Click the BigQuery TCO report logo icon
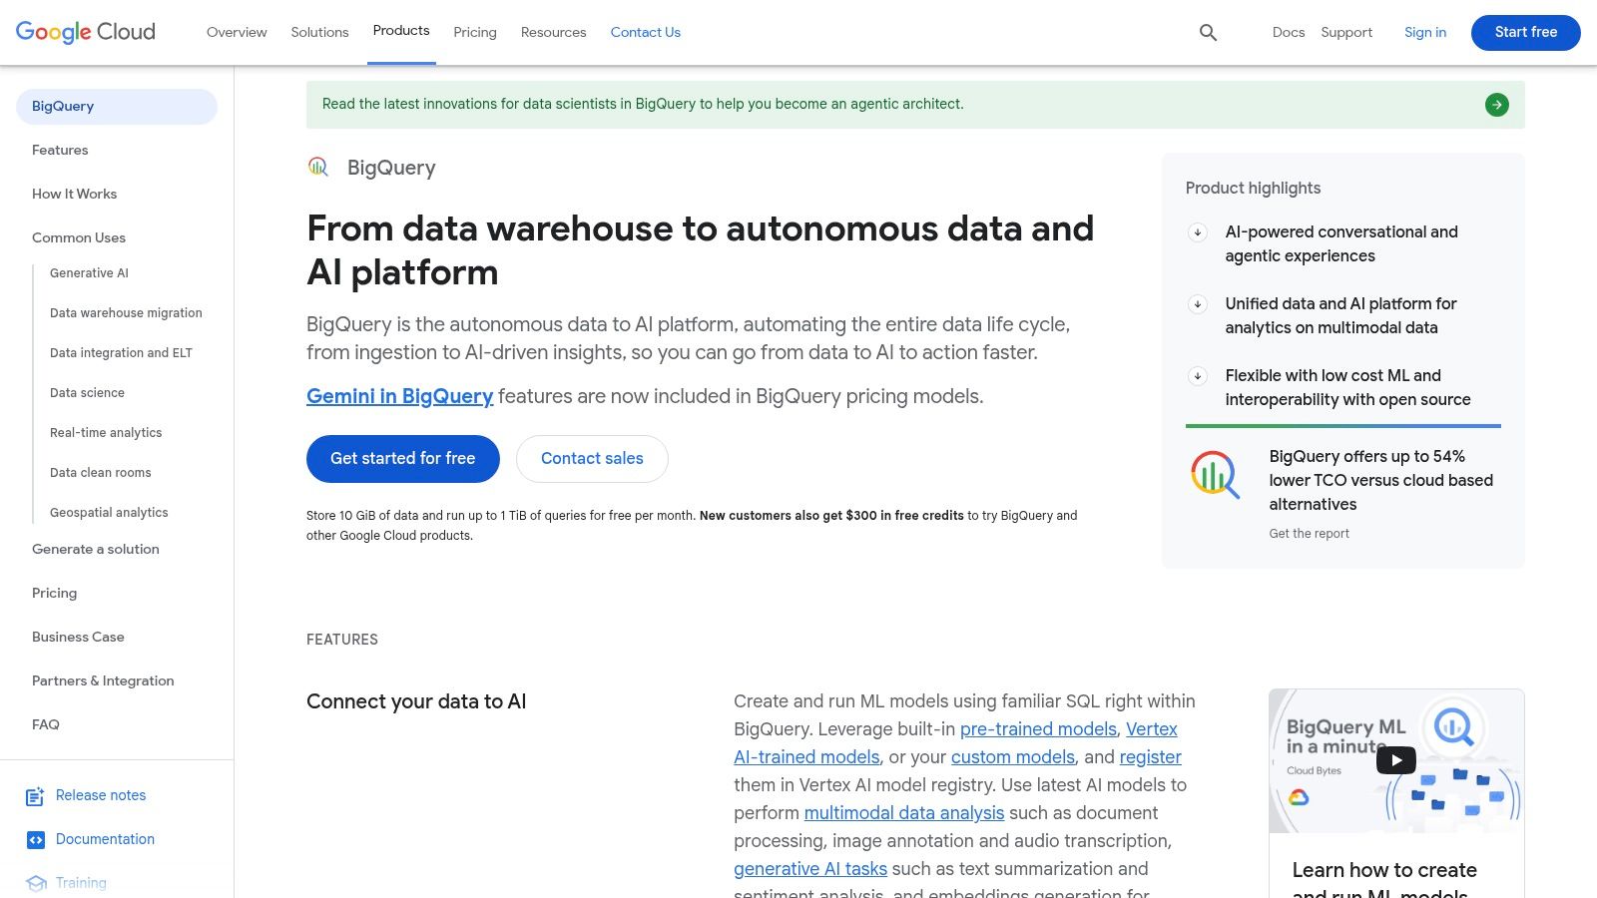Screen dimensions: 1597x898 pos(1215,474)
